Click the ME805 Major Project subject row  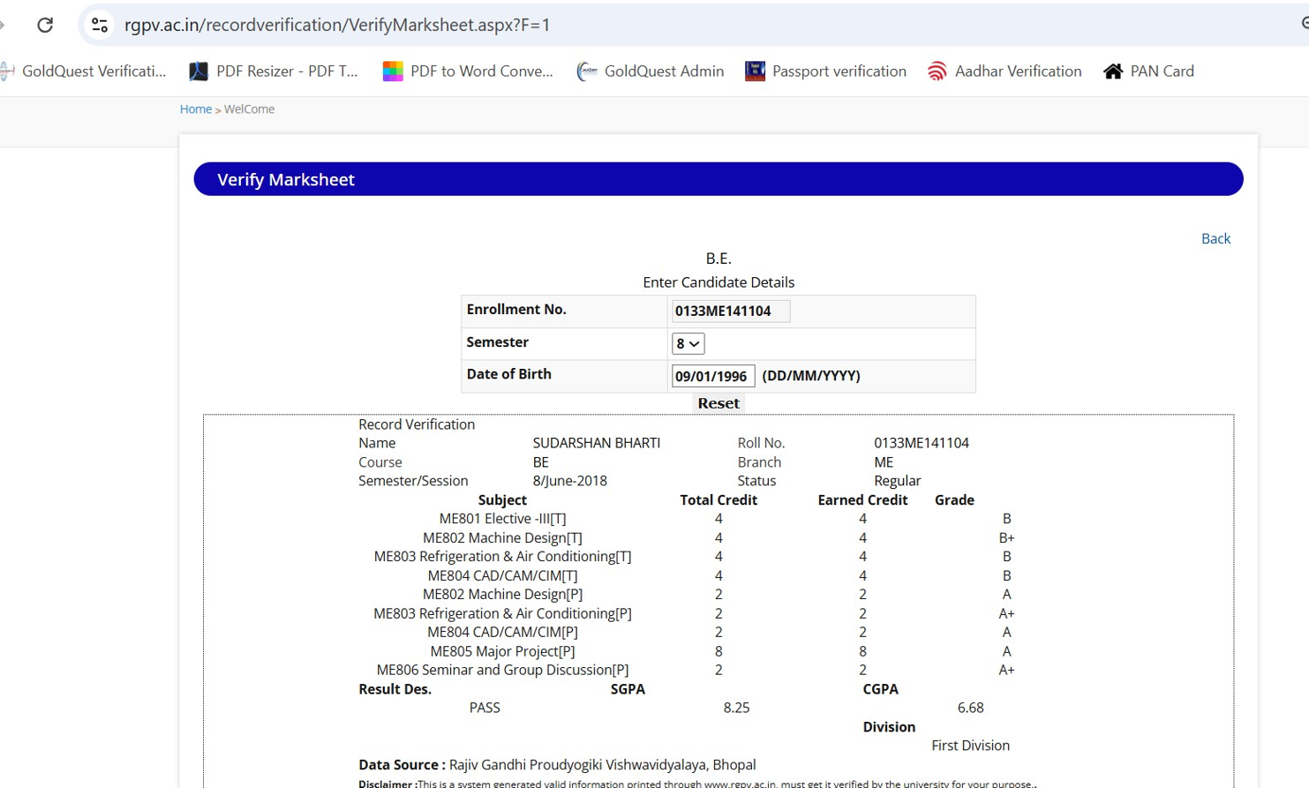pos(502,651)
